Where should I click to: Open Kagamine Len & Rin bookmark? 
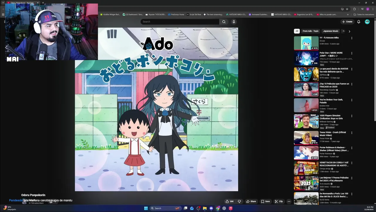304,14
